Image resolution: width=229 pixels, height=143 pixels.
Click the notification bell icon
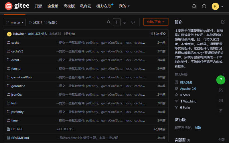coord(194,6)
